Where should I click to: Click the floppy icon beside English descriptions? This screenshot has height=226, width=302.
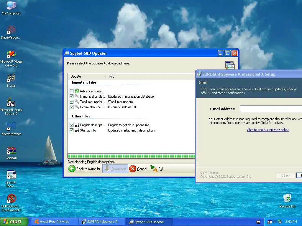click(x=77, y=125)
